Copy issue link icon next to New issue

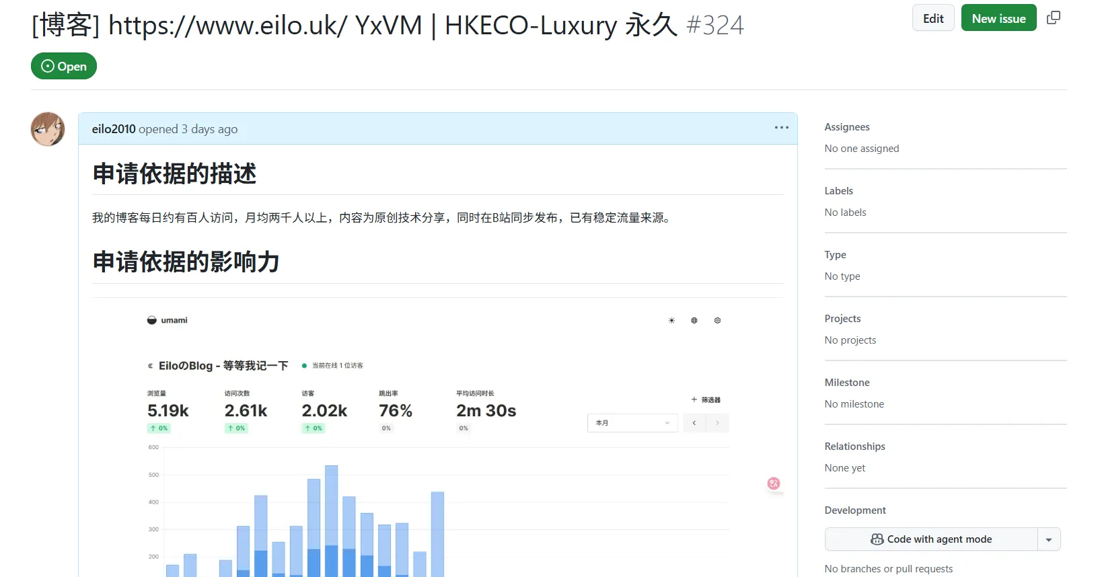click(x=1054, y=18)
